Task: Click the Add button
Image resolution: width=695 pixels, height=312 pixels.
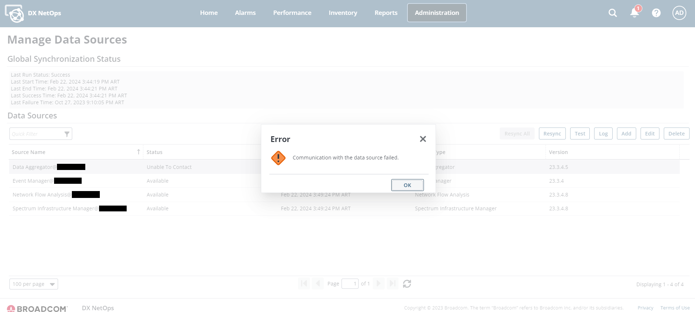Action: click(626, 134)
